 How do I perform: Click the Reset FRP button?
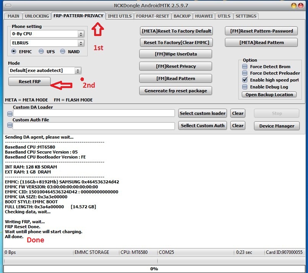tap(29, 82)
